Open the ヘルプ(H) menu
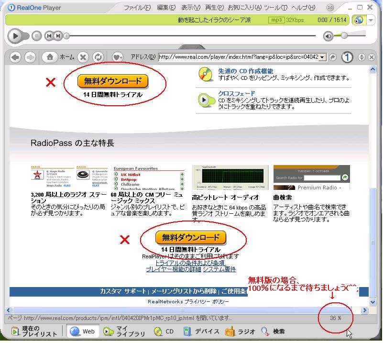Screen dimensions: 384x343 click(304, 8)
